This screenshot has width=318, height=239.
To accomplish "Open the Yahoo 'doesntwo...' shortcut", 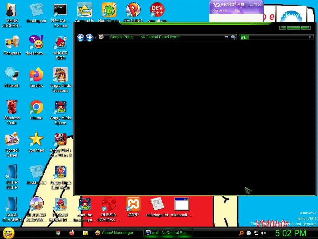I will 36,45.
